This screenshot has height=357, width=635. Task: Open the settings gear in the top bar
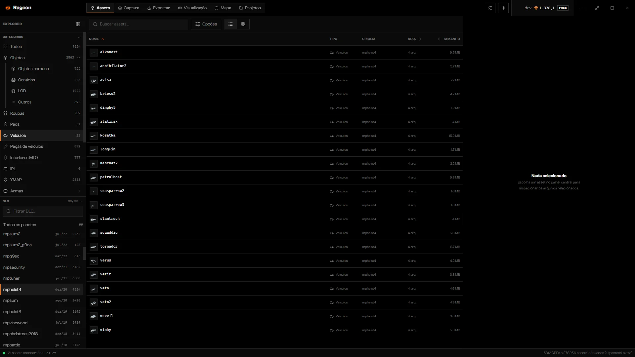pos(503,8)
